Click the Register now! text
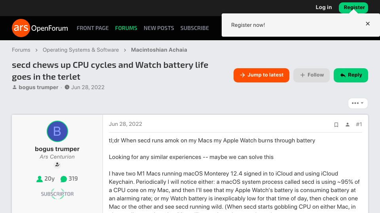Screen dimensions: 380x213 coord(248,25)
